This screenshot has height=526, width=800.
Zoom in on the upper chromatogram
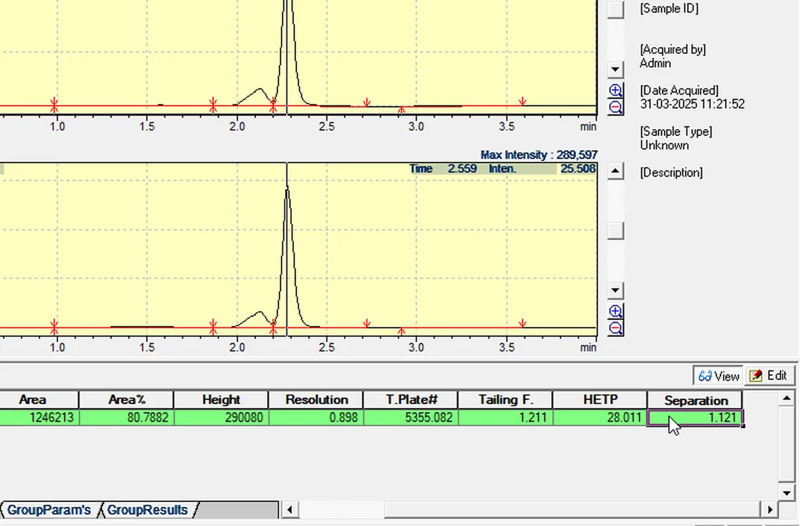(616, 90)
